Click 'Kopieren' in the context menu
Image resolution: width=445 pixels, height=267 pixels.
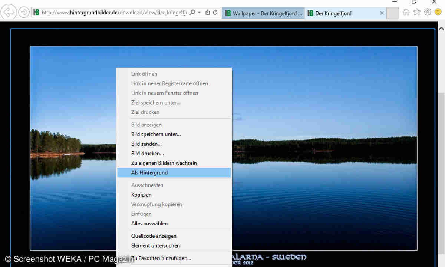coord(141,195)
